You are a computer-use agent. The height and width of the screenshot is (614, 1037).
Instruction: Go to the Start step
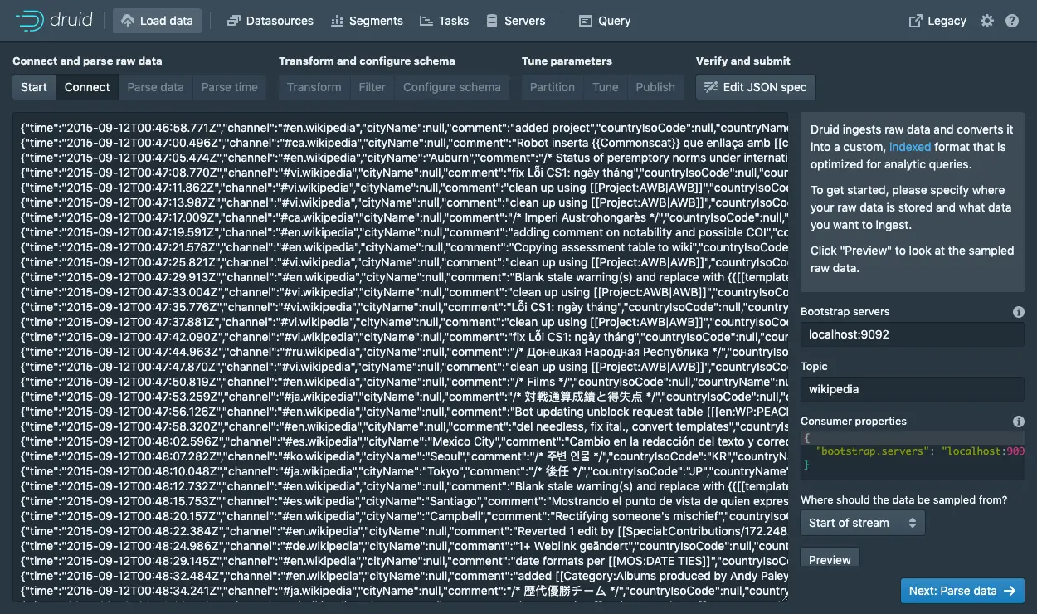(34, 87)
